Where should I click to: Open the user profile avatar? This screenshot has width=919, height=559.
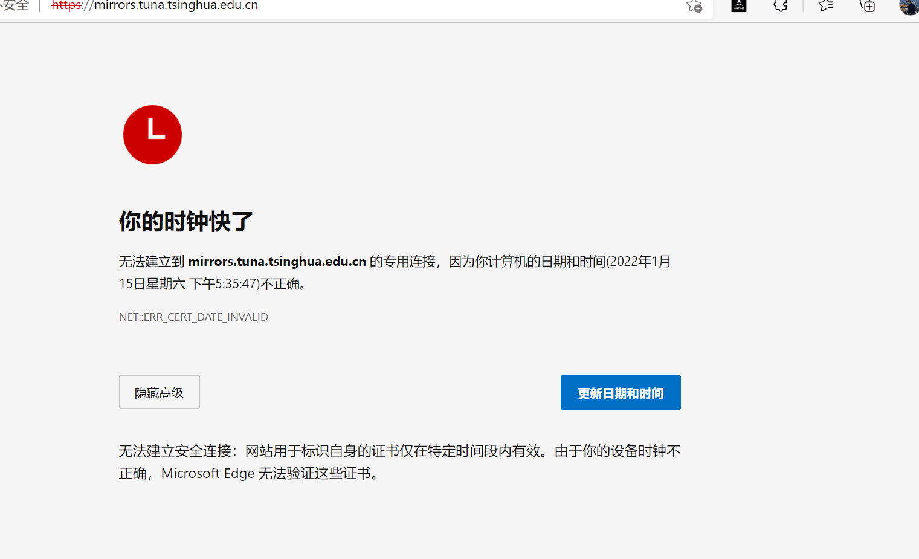909,6
